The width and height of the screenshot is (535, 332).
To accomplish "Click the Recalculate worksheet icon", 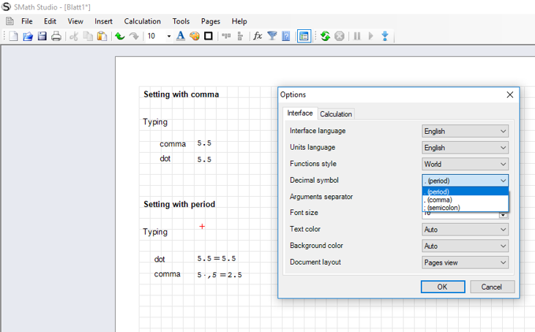I will [325, 36].
